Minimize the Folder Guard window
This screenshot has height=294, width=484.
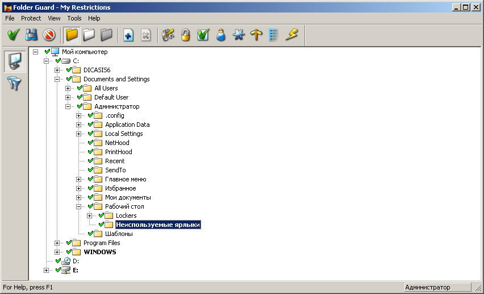tap(457, 7)
